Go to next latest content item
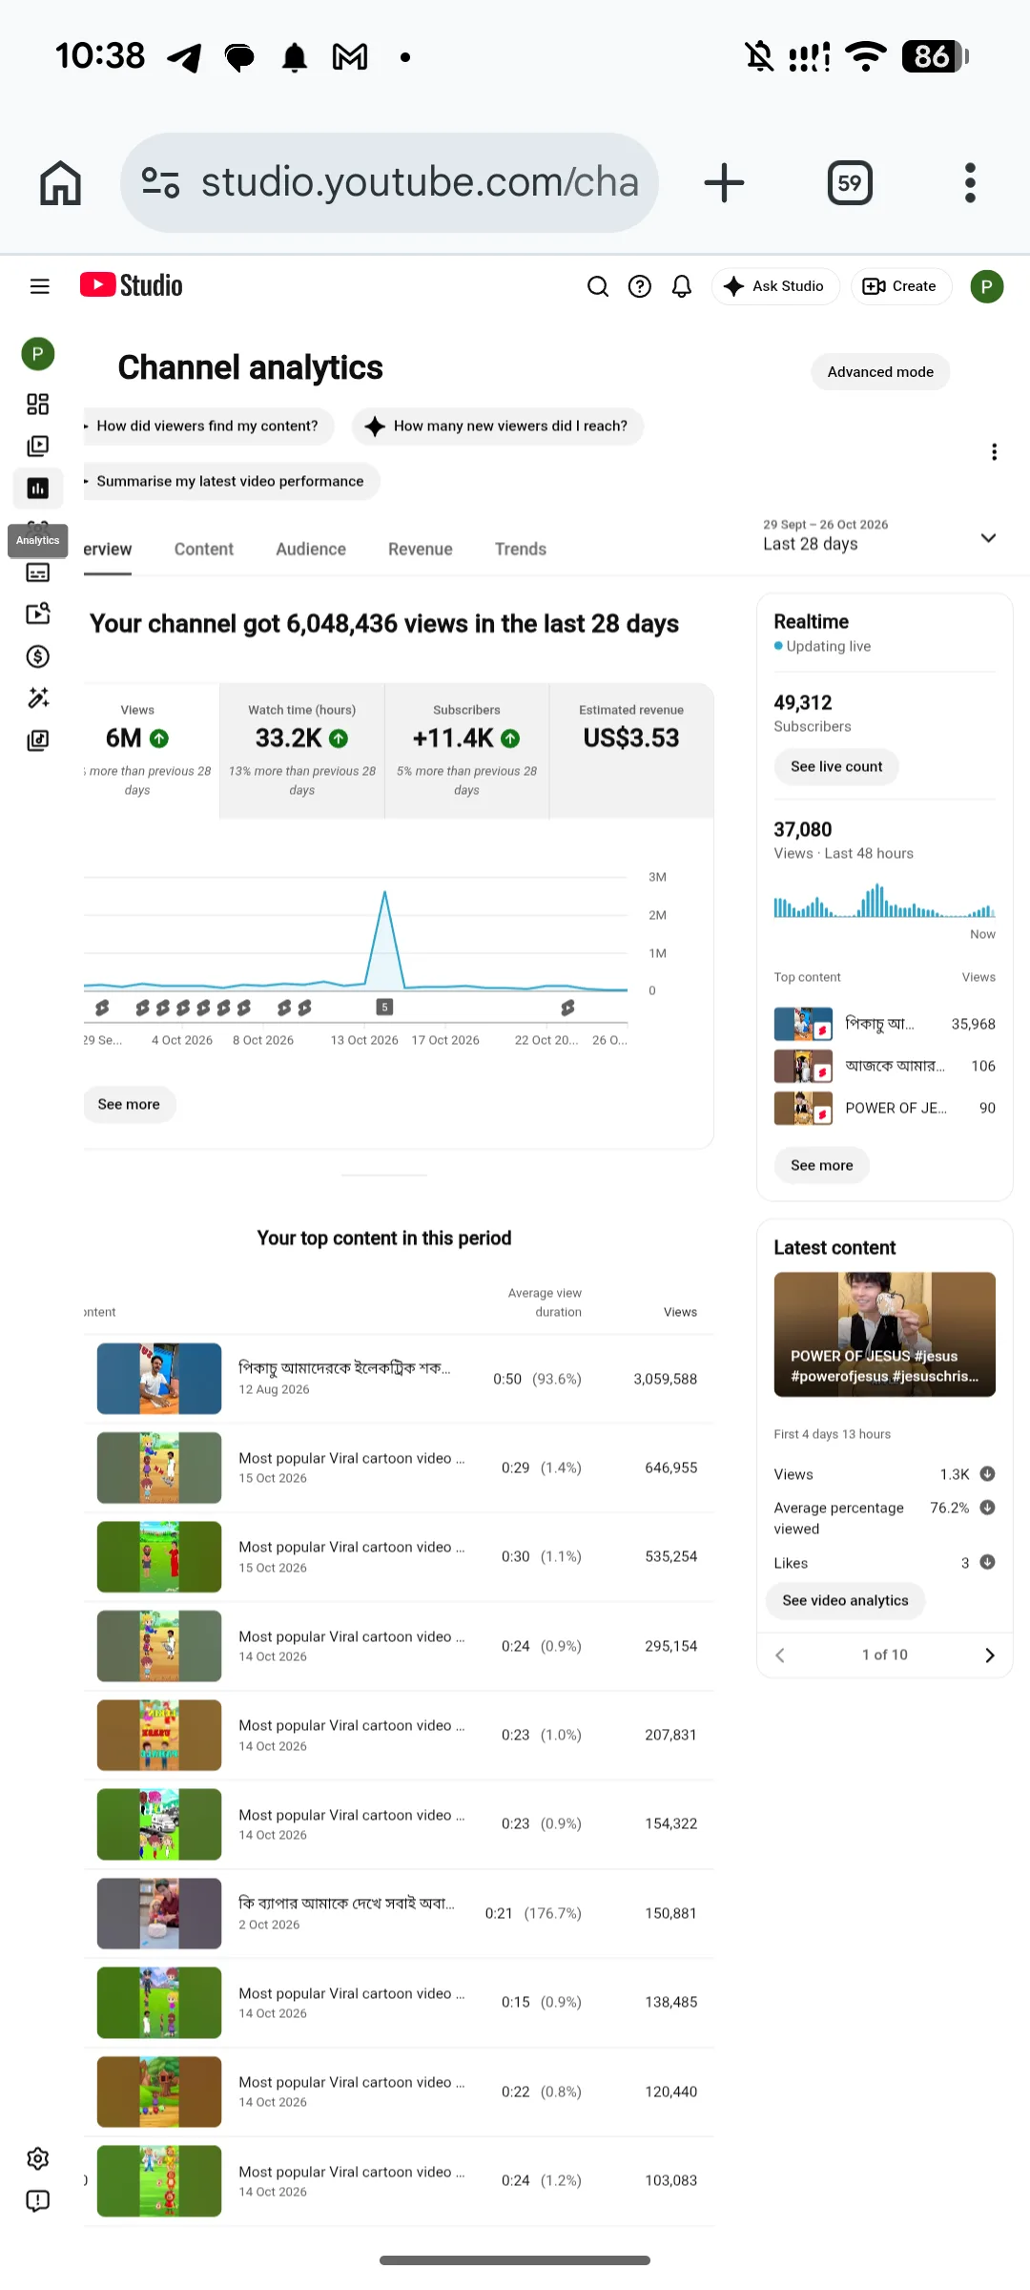The height and width of the screenshot is (2290, 1030). coord(989,1655)
